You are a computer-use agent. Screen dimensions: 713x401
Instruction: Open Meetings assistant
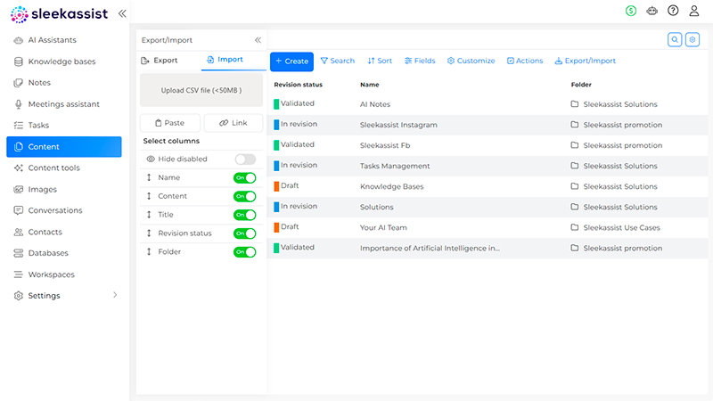[x=63, y=104]
